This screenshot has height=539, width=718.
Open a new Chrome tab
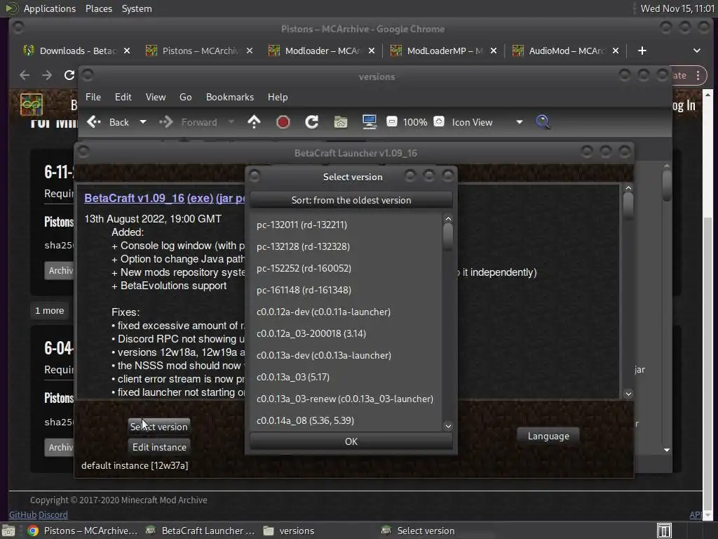(642, 51)
